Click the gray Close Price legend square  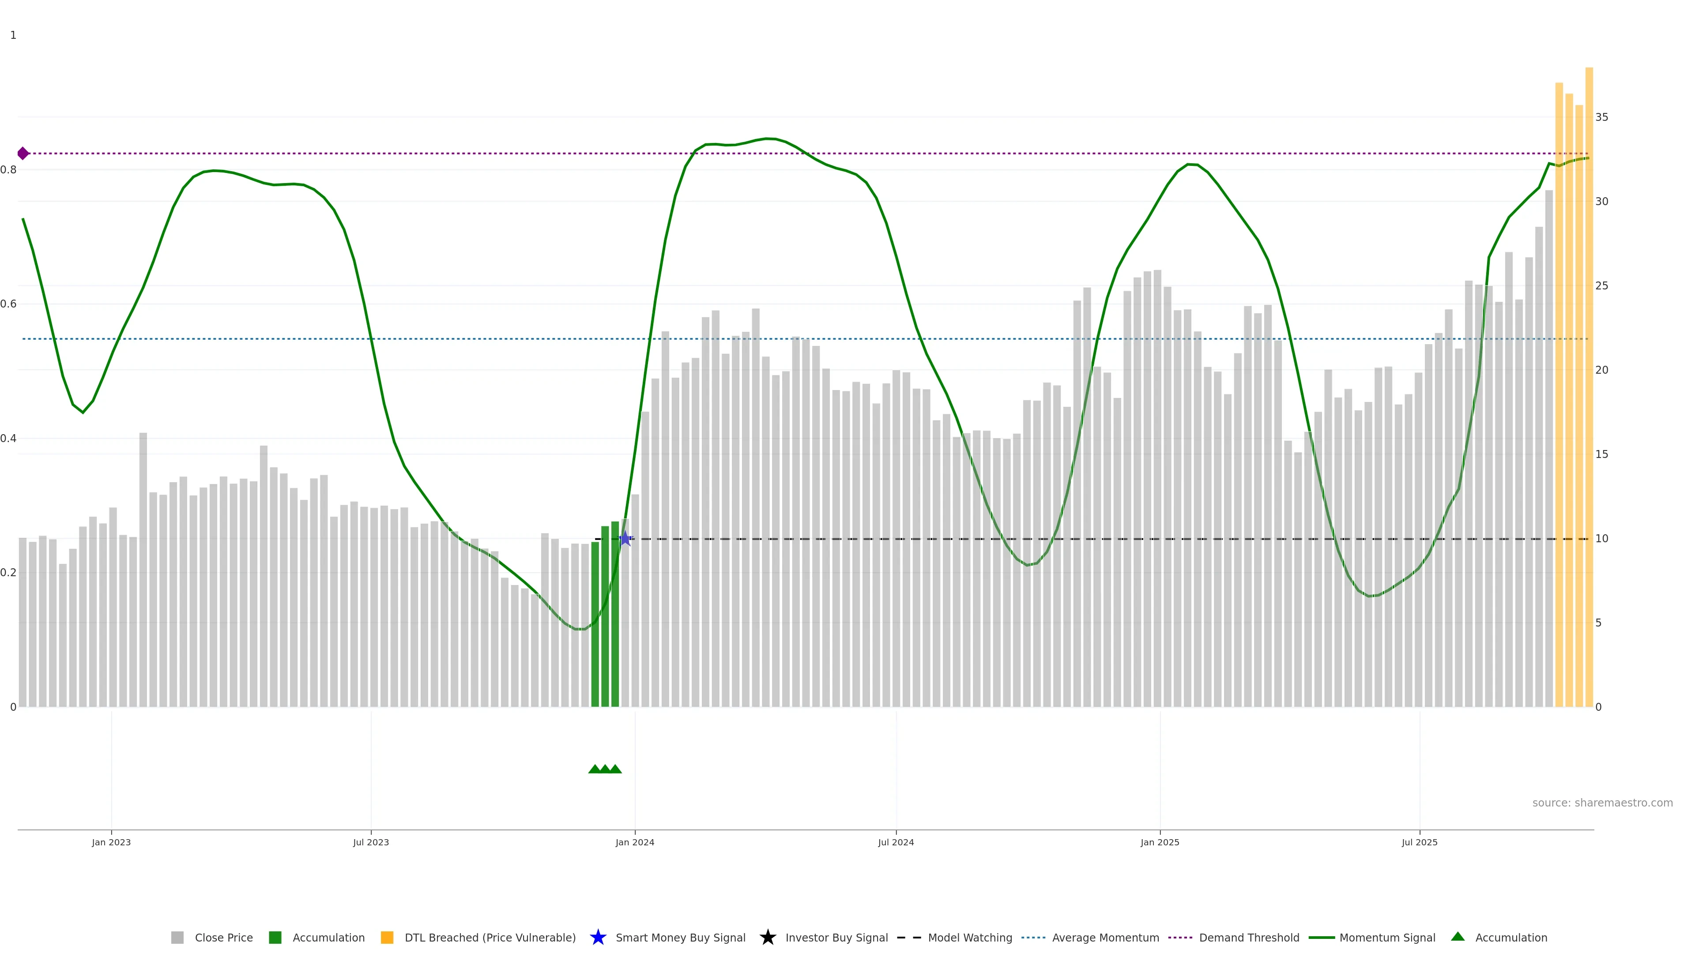[177, 937]
